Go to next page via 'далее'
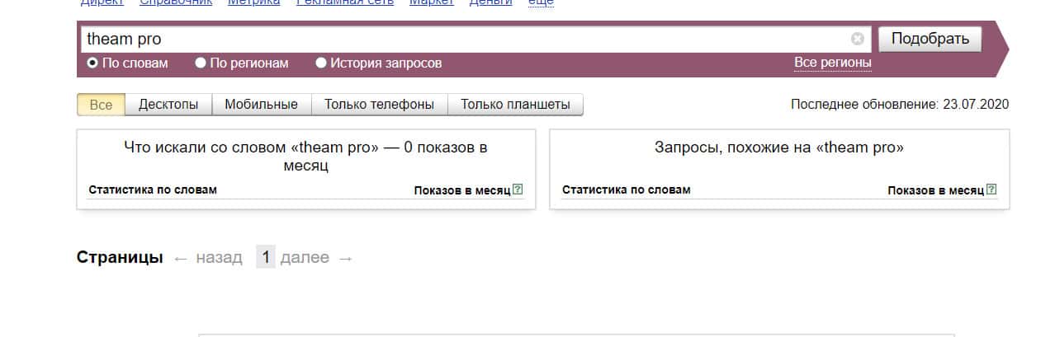This screenshot has height=337, width=1055. pos(305,258)
